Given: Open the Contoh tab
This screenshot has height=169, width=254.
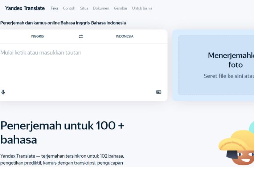Looking at the screenshot, I should (x=69, y=8).
